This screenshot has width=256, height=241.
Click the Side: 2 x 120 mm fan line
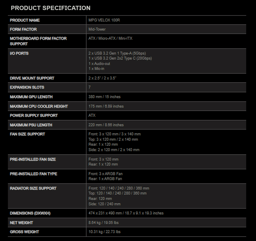114,150
